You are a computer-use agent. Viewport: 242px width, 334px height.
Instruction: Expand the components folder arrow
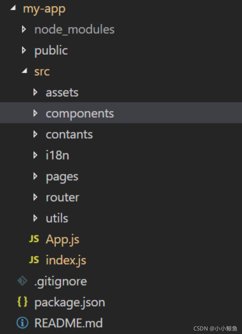pyautogui.click(x=35, y=113)
